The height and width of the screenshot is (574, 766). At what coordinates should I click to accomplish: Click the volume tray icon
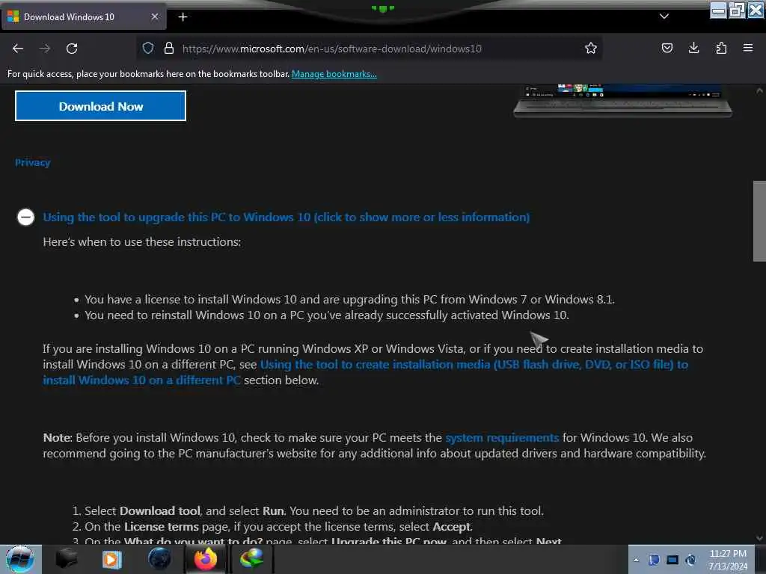tap(690, 560)
